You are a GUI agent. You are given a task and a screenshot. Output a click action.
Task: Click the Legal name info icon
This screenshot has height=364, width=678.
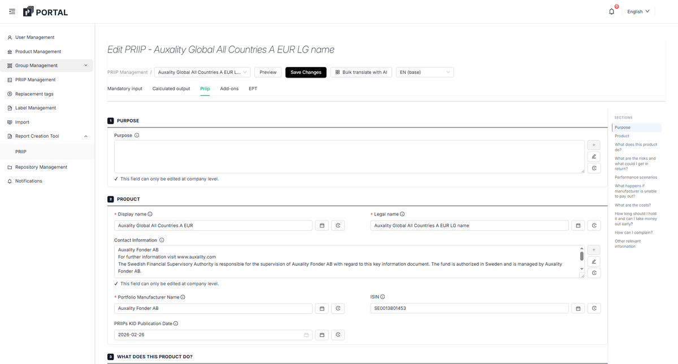(402, 214)
